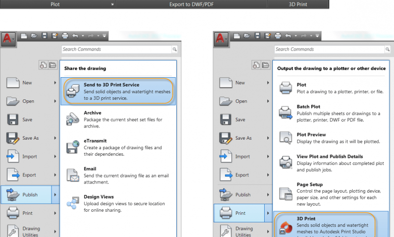Choose Batch Plot in the Print submenu
Image resolution: width=394 pixels, height=237 pixels.
tap(331, 113)
